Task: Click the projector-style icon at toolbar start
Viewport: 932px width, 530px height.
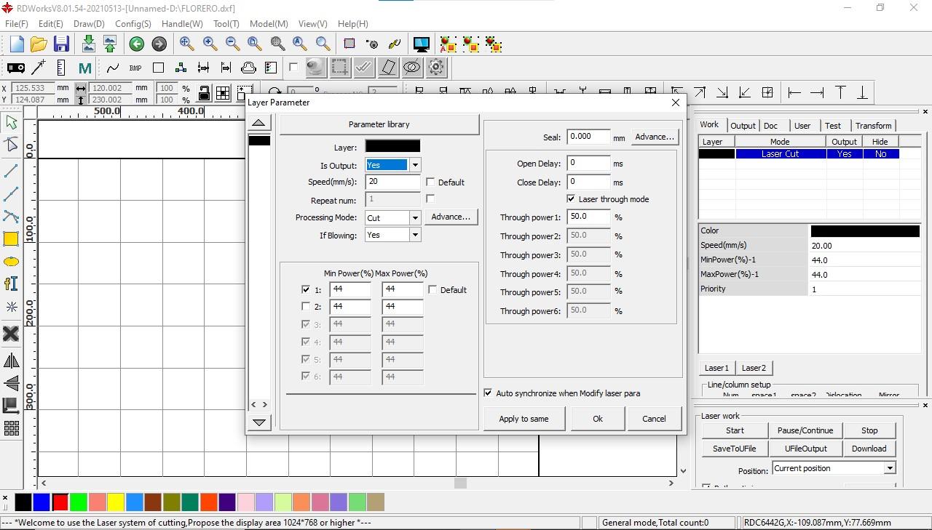Action: tap(15, 68)
